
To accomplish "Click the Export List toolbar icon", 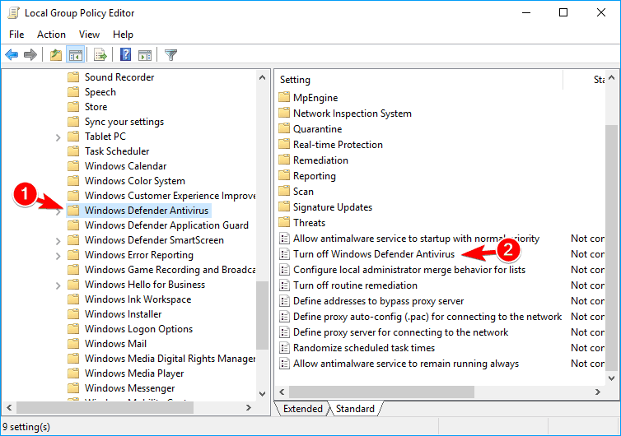I will coord(100,54).
